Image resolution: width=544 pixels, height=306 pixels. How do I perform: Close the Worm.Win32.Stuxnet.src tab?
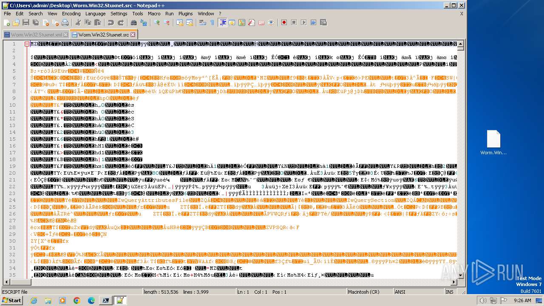(x=133, y=35)
